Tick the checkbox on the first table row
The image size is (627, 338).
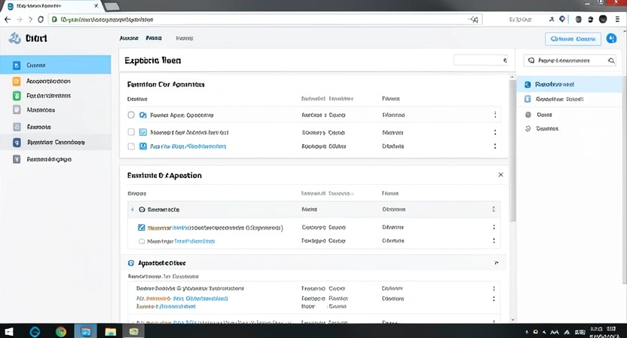pyautogui.click(x=131, y=115)
